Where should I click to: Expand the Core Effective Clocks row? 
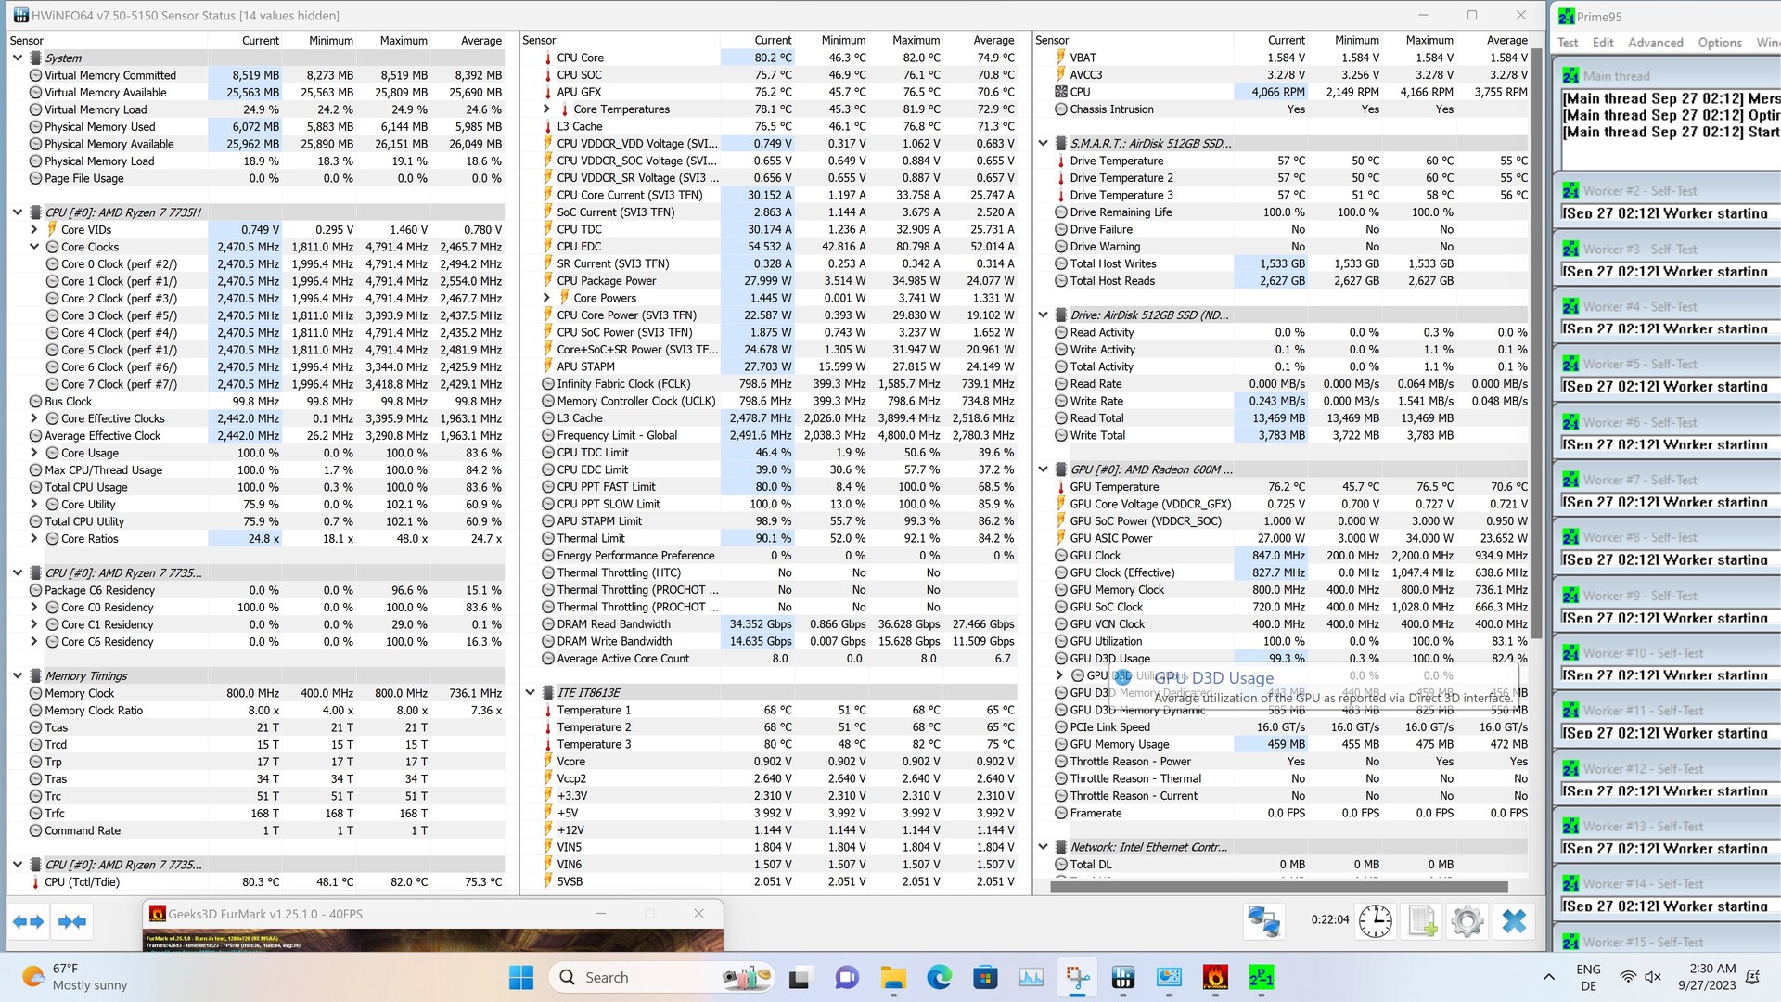[x=34, y=418]
